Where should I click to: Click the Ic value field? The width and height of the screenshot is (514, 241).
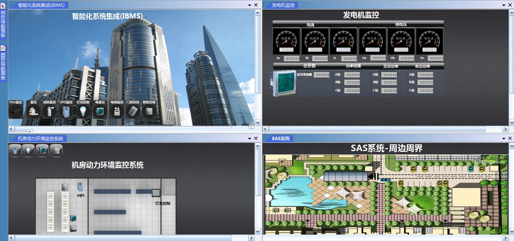(349, 59)
